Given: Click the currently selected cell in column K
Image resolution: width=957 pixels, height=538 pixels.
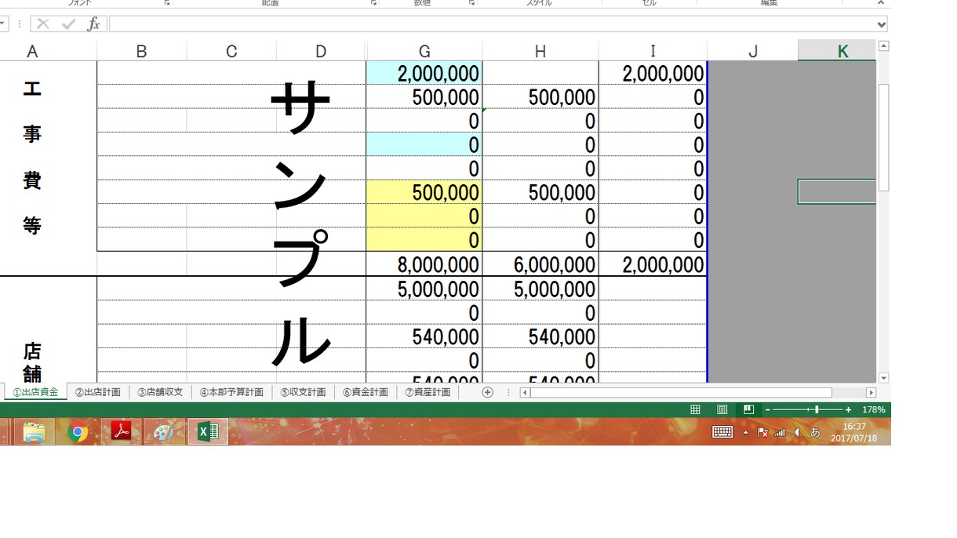Looking at the screenshot, I should (x=837, y=192).
